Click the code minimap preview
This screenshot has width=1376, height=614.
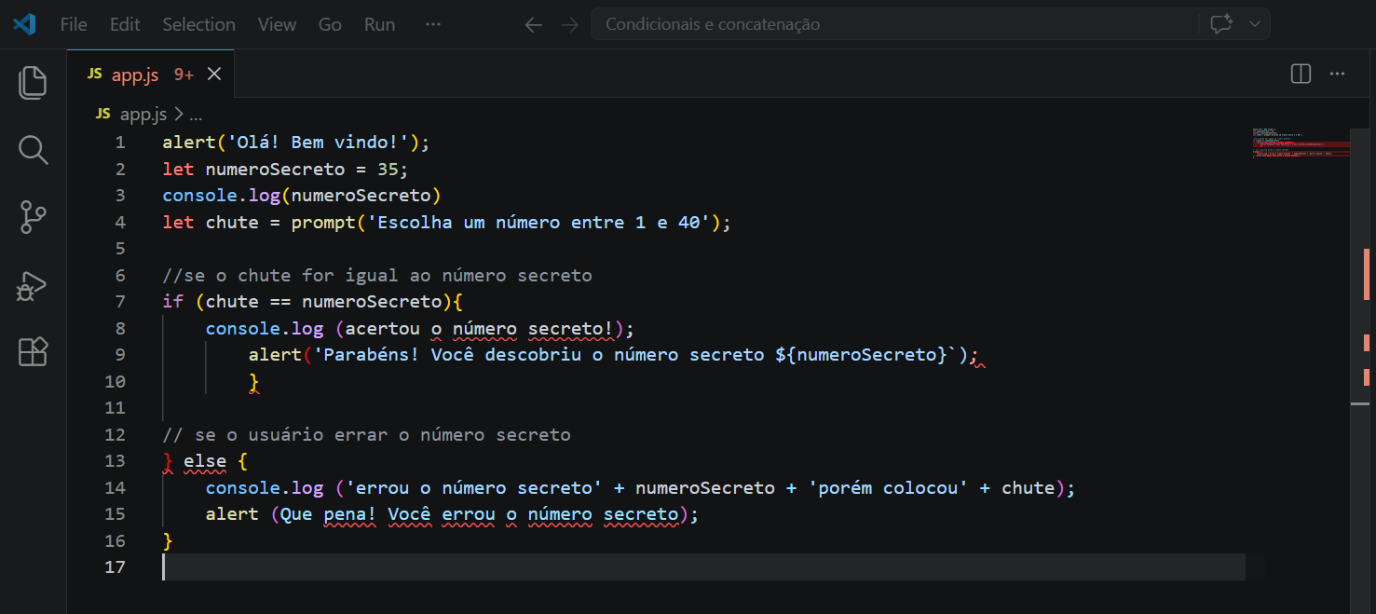(x=1301, y=143)
